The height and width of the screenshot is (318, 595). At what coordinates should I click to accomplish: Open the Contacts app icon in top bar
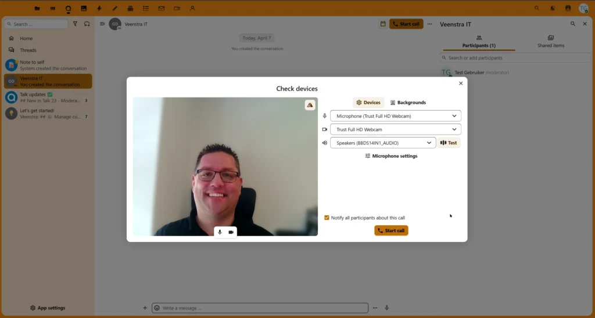(192, 9)
